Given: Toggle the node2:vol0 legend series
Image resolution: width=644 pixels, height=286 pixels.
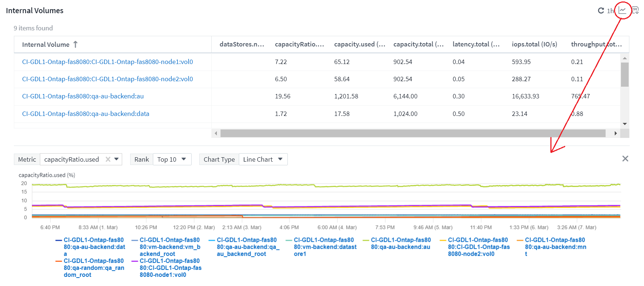Looking at the screenshot, I should (x=478, y=247).
